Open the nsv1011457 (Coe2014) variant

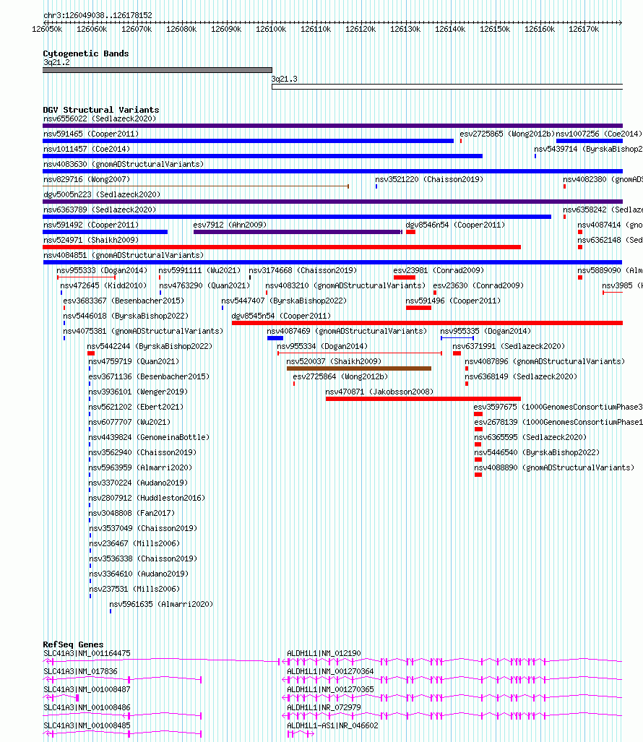87,149
